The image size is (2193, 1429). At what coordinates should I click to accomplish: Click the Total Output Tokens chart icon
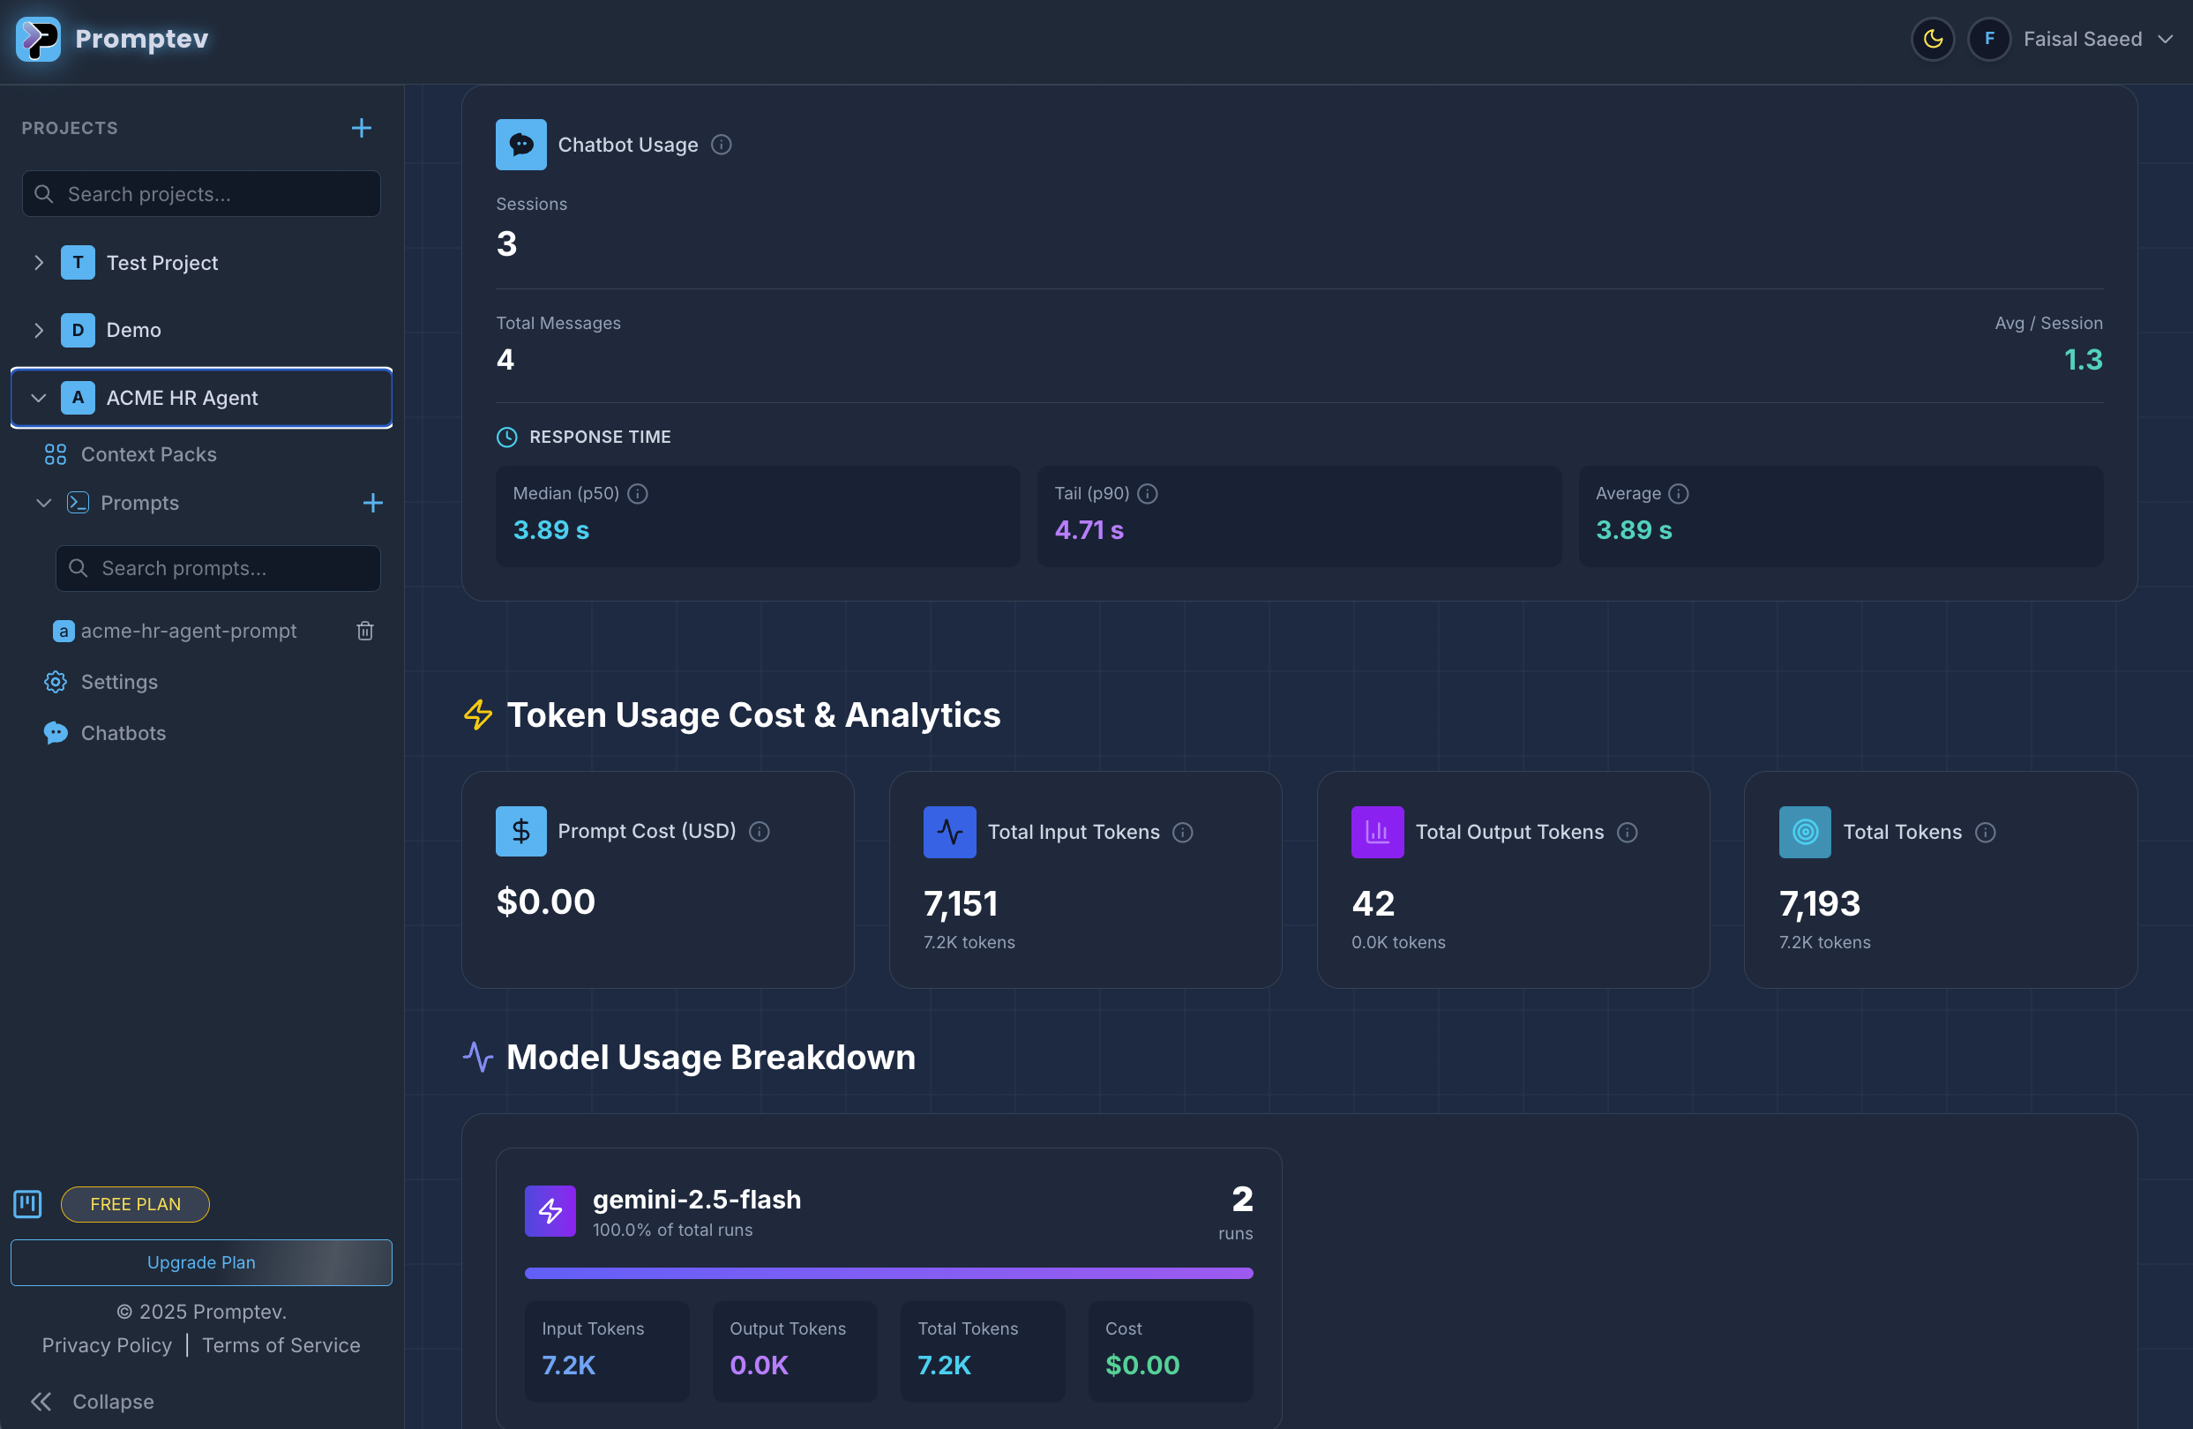[1377, 831]
